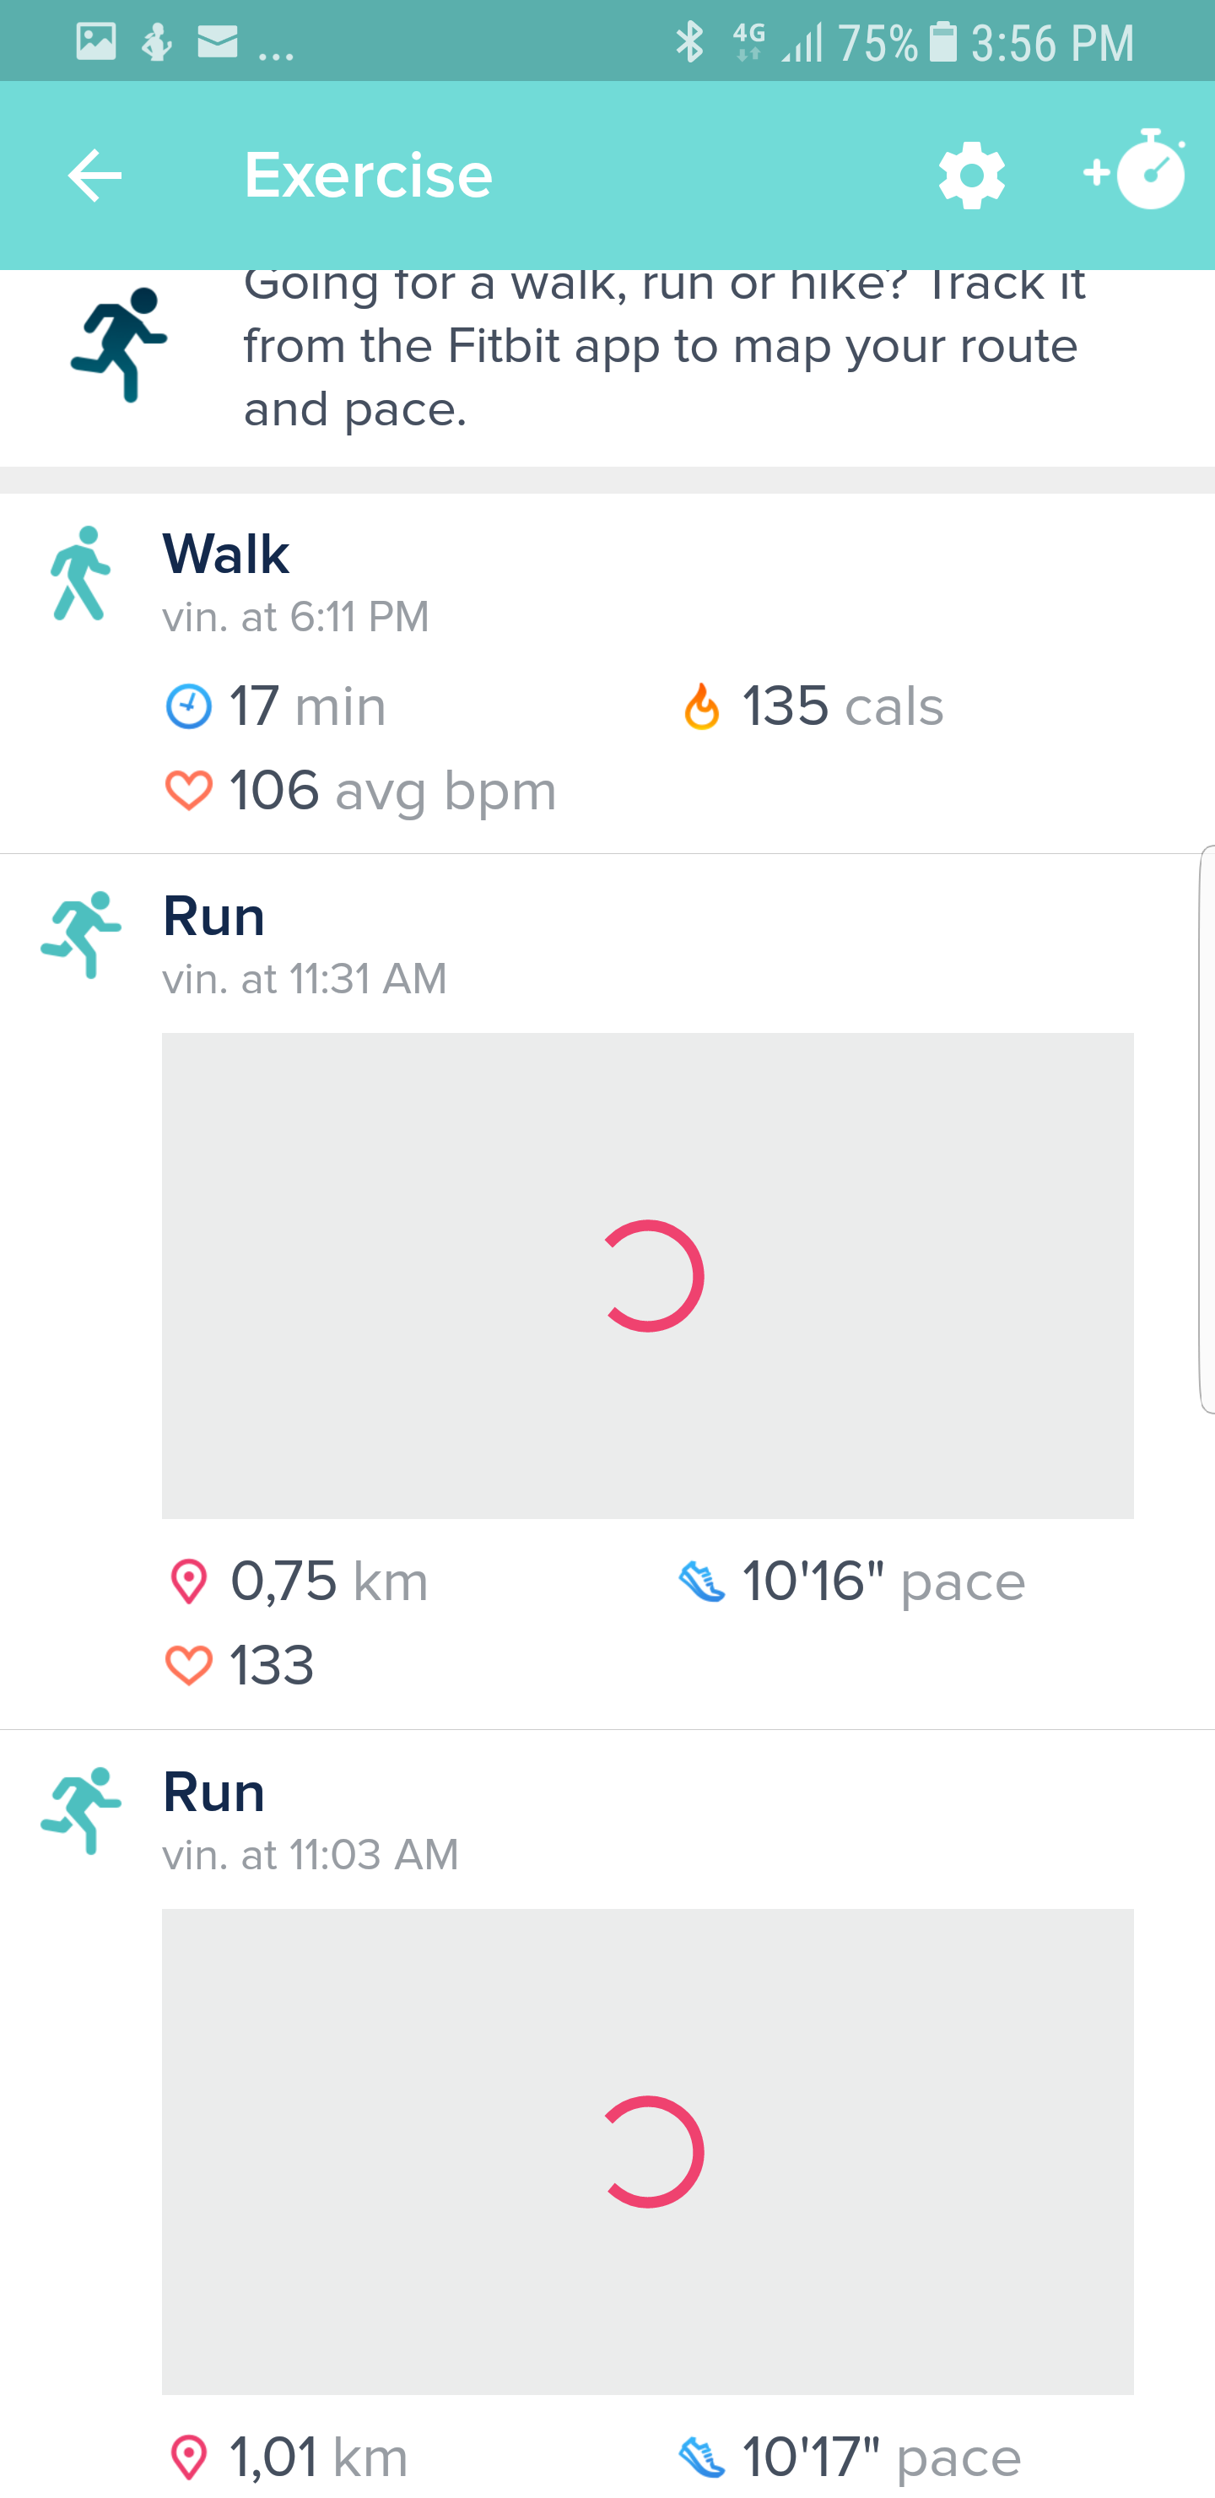Viewport: 1215px width, 2498px height.
Task: Tap the back arrow in header
Action: pyautogui.click(x=95, y=176)
